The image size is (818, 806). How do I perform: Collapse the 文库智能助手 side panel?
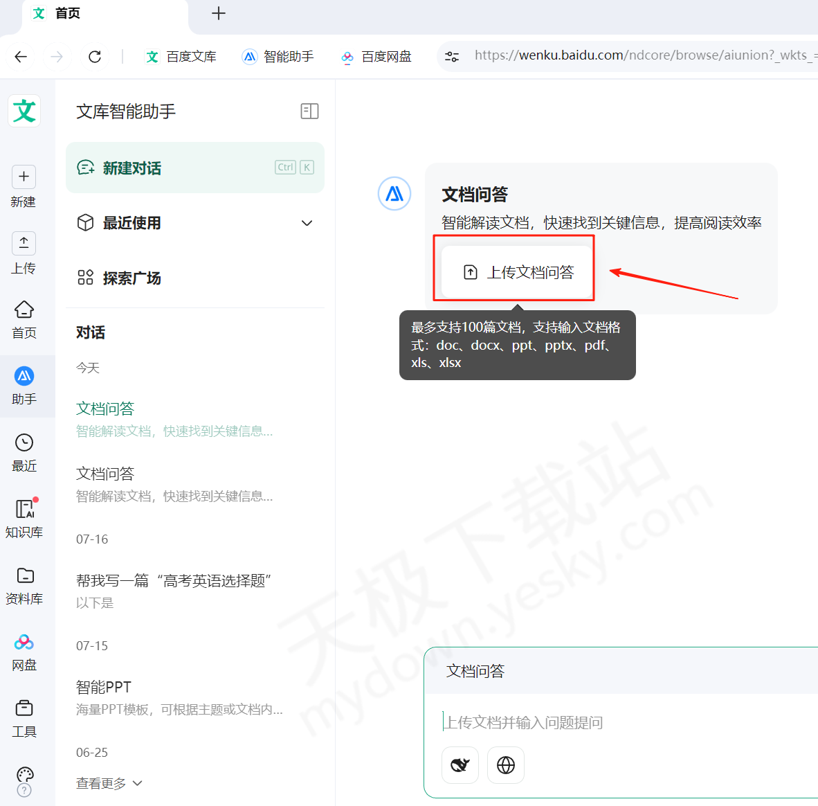(x=309, y=111)
